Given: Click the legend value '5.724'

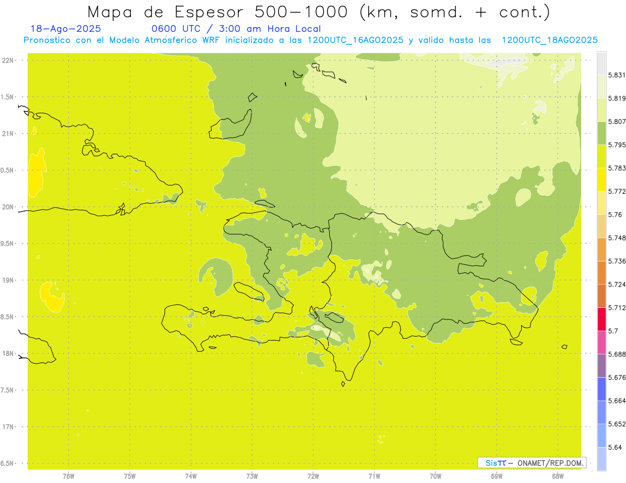Looking at the screenshot, I should [617, 284].
